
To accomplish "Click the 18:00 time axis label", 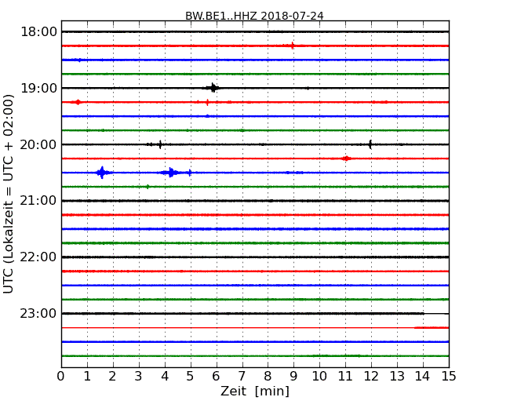I will [38, 32].
